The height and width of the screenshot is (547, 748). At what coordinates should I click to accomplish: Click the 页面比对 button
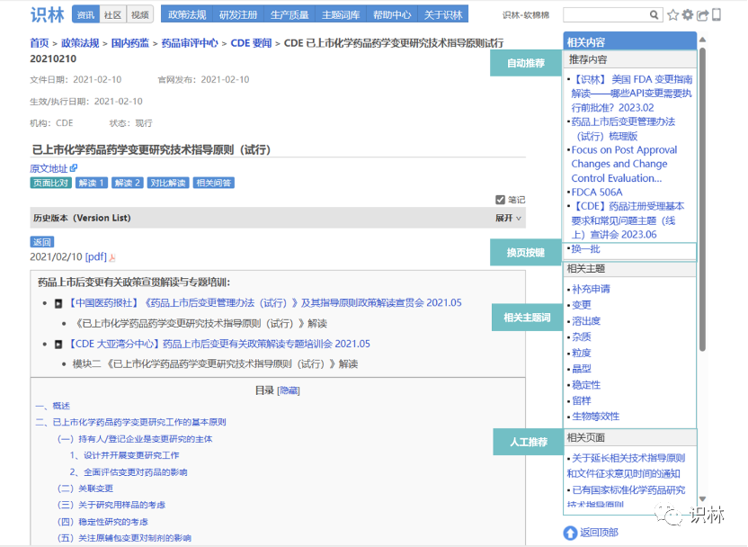[x=50, y=183]
